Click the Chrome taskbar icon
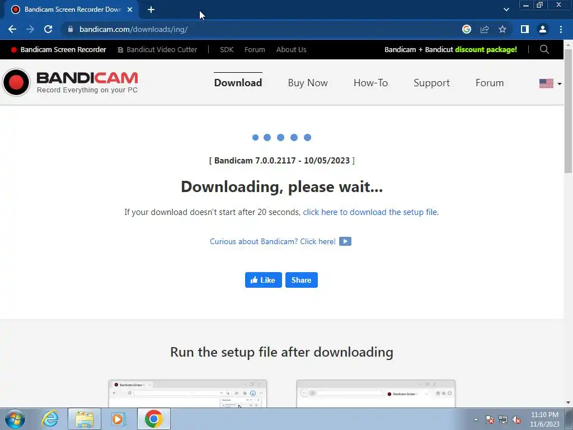 point(153,419)
